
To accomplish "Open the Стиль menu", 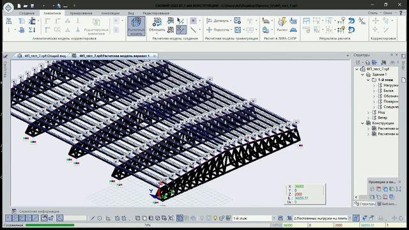I will pyautogui.click(x=373, y=13).
